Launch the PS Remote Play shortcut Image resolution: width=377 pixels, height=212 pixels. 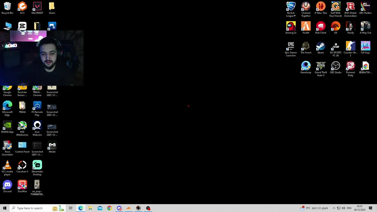coord(37,108)
